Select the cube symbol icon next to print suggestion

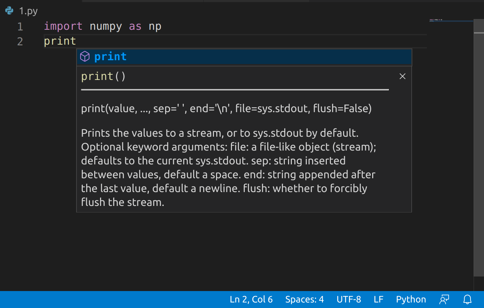pyautogui.click(x=85, y=56)
